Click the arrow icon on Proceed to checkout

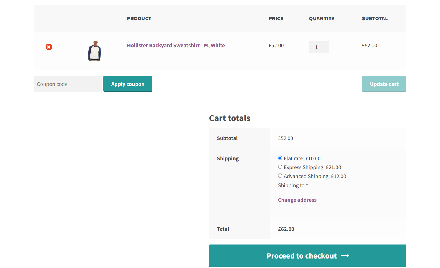click(x=345, y=256)
